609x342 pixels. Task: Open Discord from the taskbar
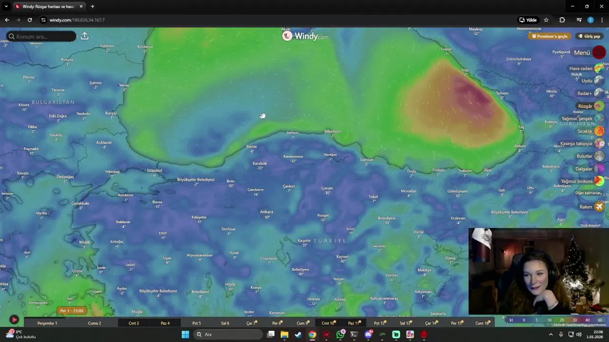368,334
